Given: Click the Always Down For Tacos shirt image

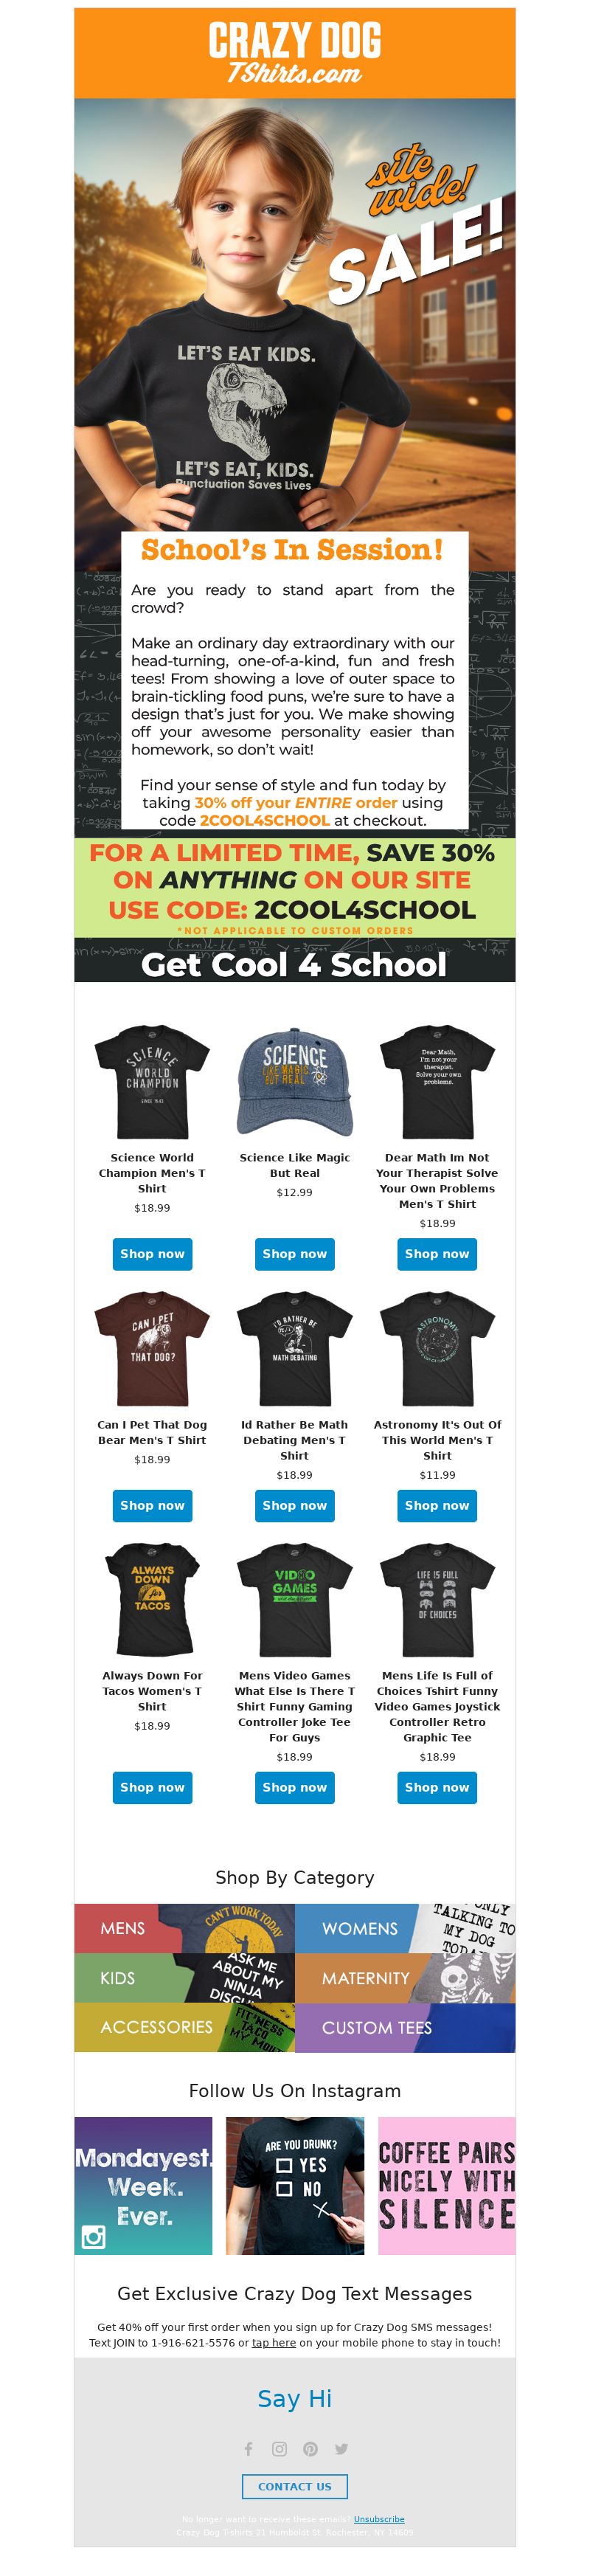Looking at the screenshot, I should click(152, 1599).
